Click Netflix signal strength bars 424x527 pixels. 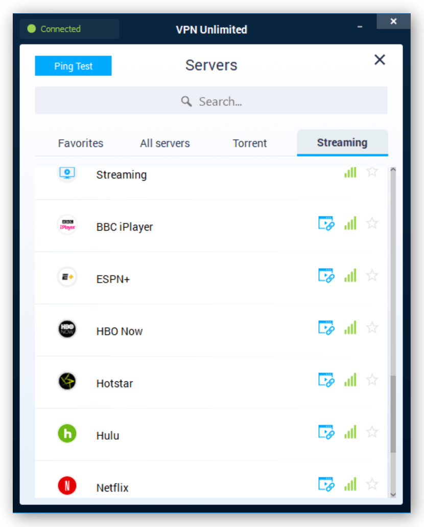[350, 484]
